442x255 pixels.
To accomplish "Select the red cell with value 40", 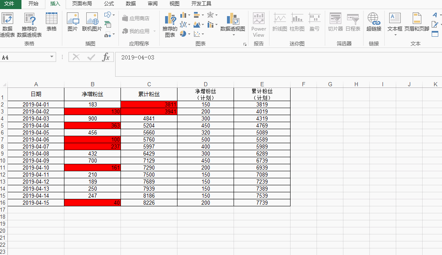I will tap(92, 203).
